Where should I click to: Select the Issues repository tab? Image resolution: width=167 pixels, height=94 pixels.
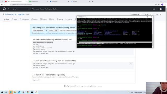click(x=14, y=19)
